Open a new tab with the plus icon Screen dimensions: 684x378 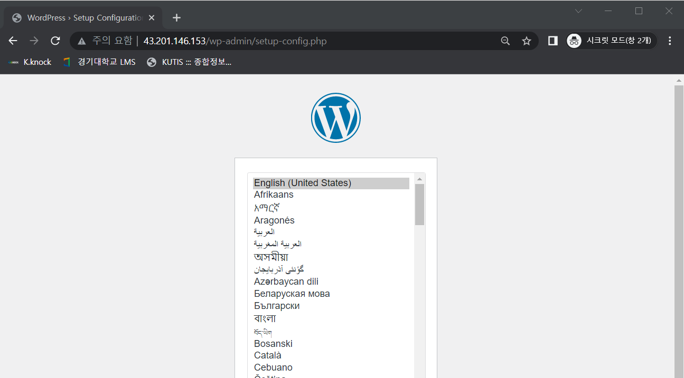coord(177,18)
